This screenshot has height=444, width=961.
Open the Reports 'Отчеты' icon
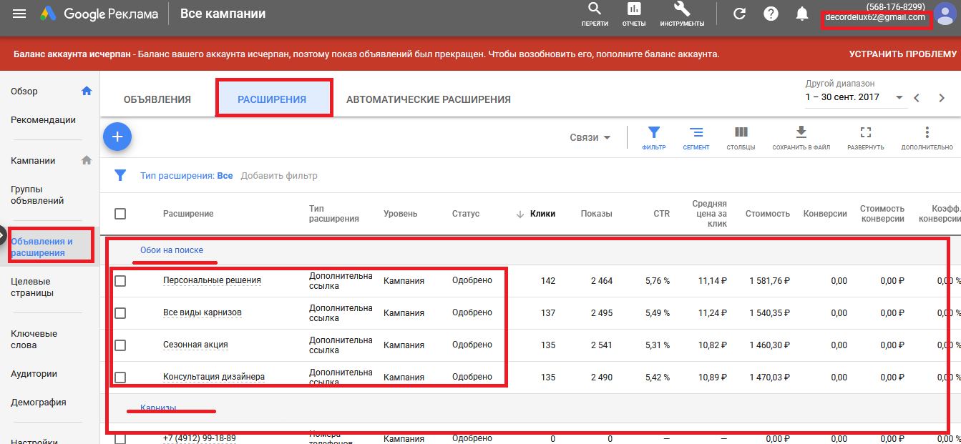(633, 9)
